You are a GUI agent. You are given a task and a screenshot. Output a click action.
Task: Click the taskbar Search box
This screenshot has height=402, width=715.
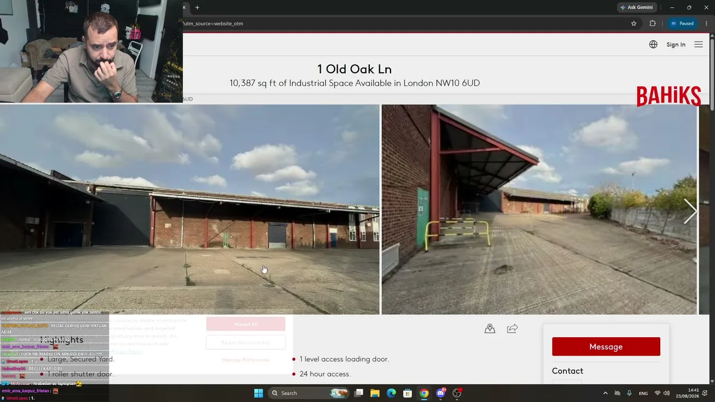click(309, 393)
